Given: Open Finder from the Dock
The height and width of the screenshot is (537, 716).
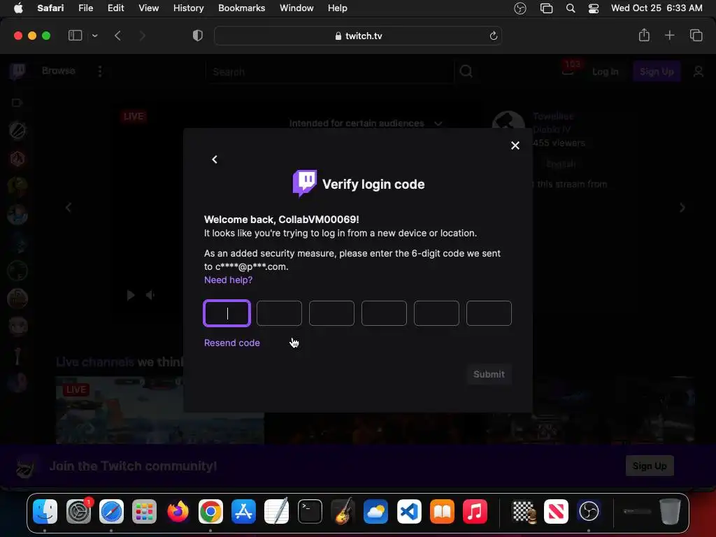Looking at the screenshot, I should pyautogui.click(x=45, y=511).
